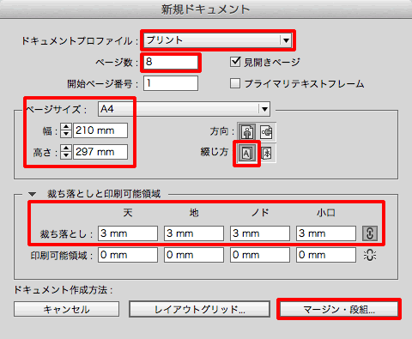Viewport: 412px width, 339px height.
Task: Click the 小口 slug 0 mm field
Action: coord(326,255)
